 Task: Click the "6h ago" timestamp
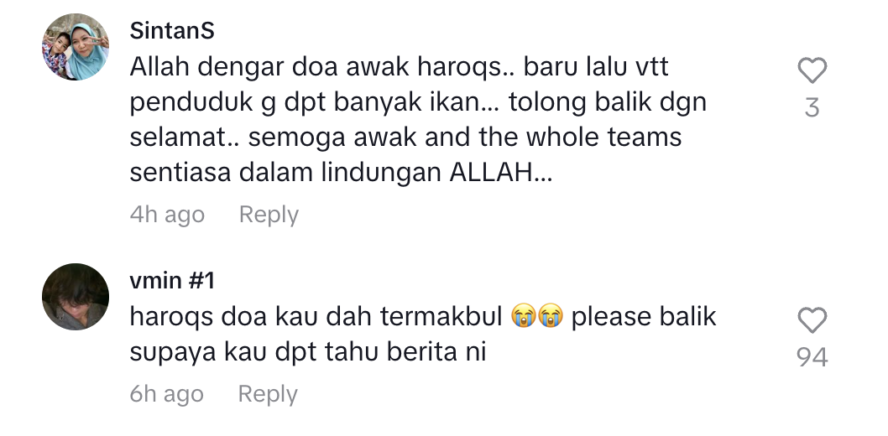point(166,394)
